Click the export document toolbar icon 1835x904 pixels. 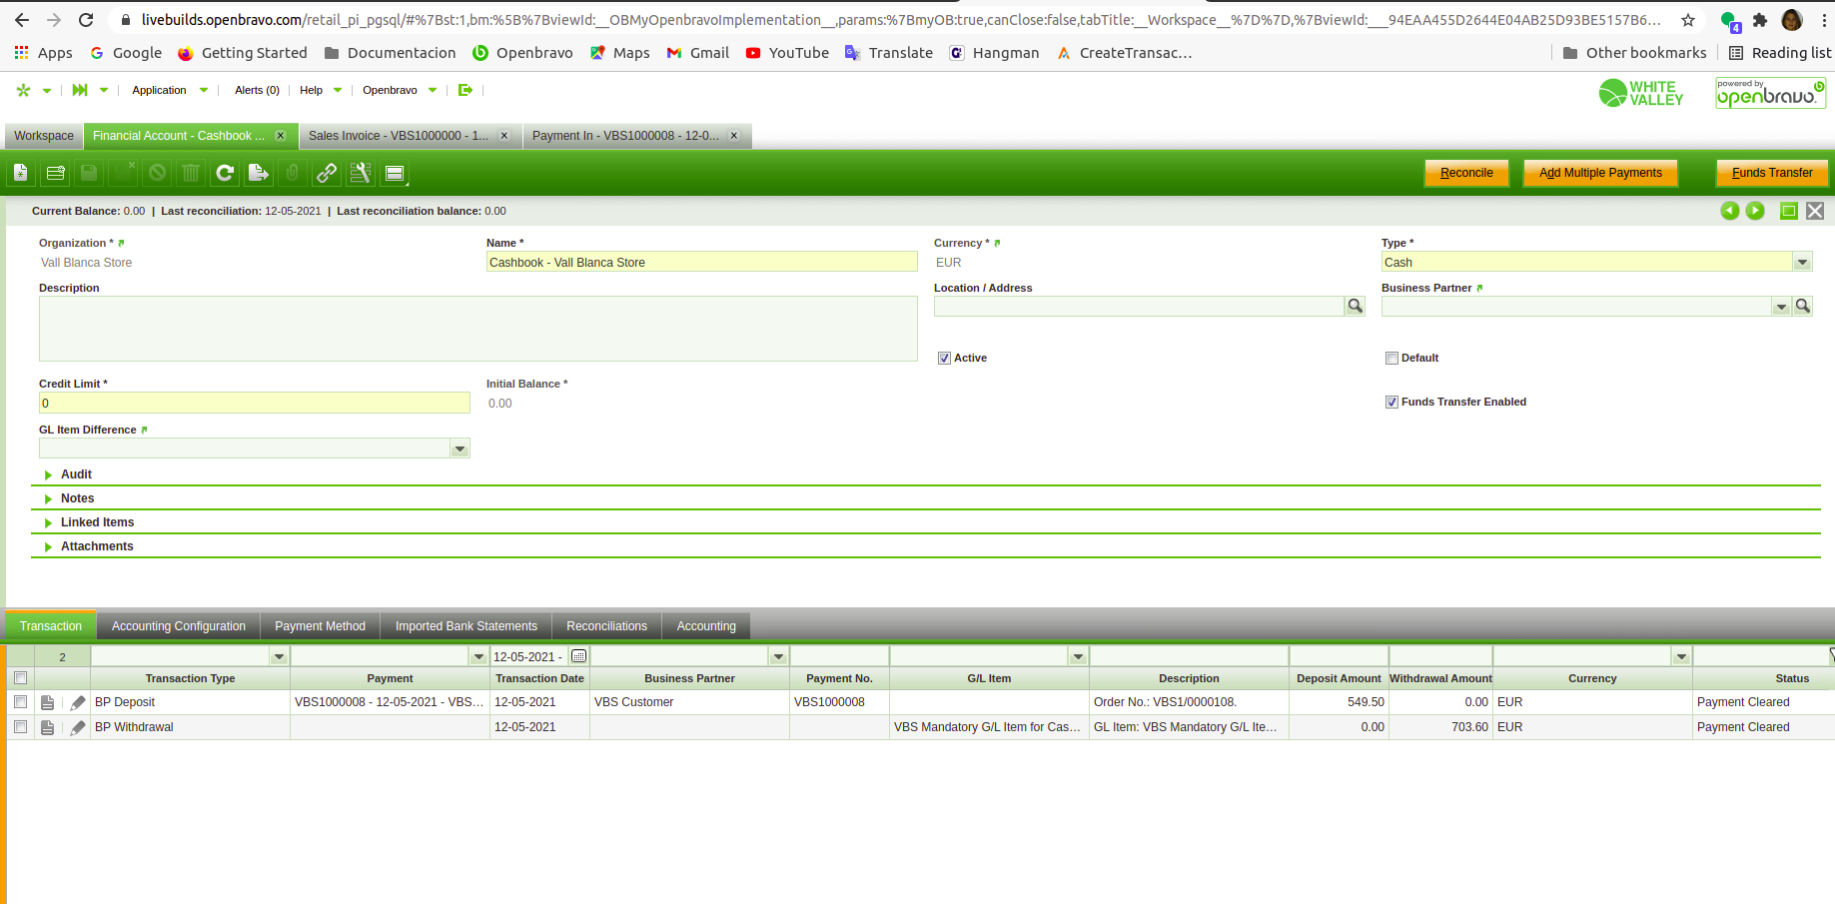pyautogui.click(x=259, y=173)
